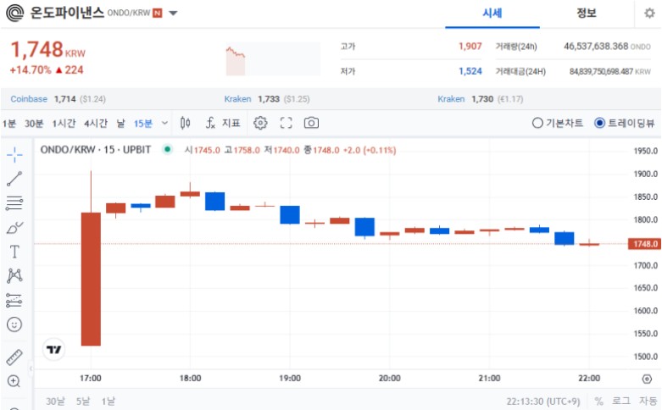Viewport: 662px width, 410px height.
Task: Open the horizontal lines (Fib) tool
Action: click(14, 203)
